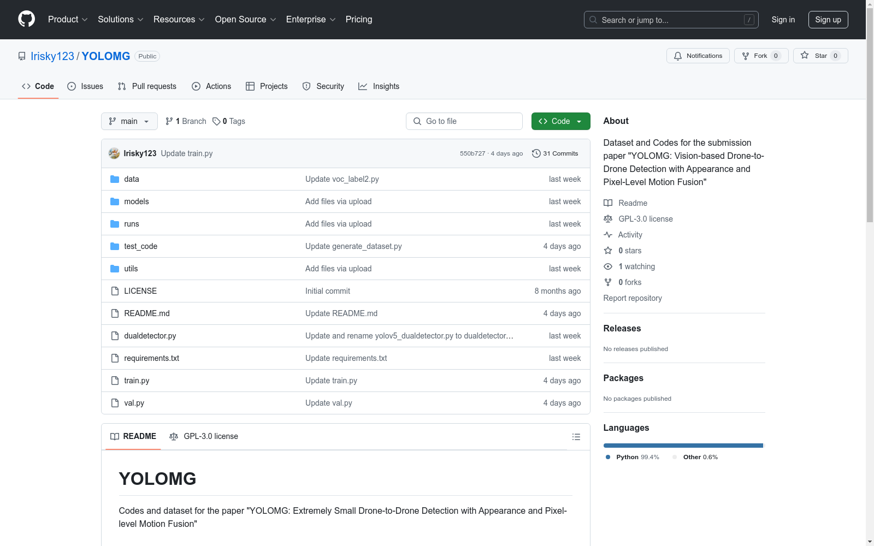
Task: Click the tag icon next to 0 Tags
Action: click(x=216, y=121)
